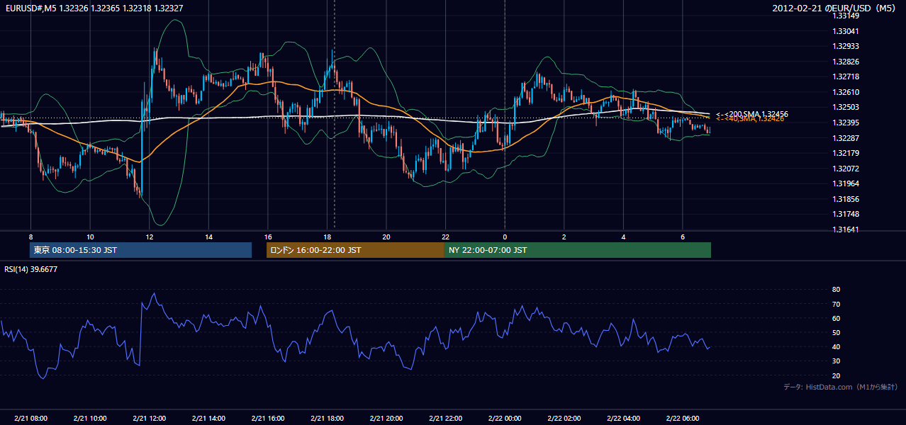Viewport: 906px width, 425px height.
Task: Click the 2/21 12:00 time label
Action: pyautogui.click(x=150, y=419)
